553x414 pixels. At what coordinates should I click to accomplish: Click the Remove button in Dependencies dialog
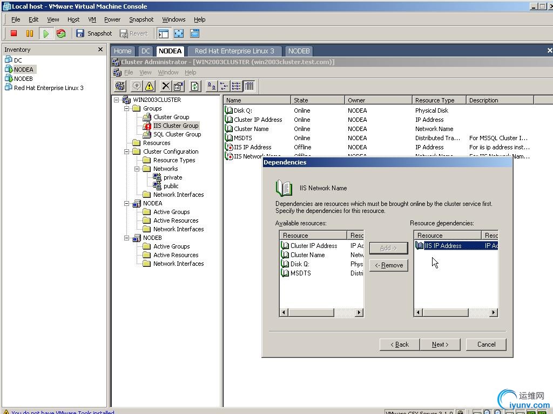(388, 265)
